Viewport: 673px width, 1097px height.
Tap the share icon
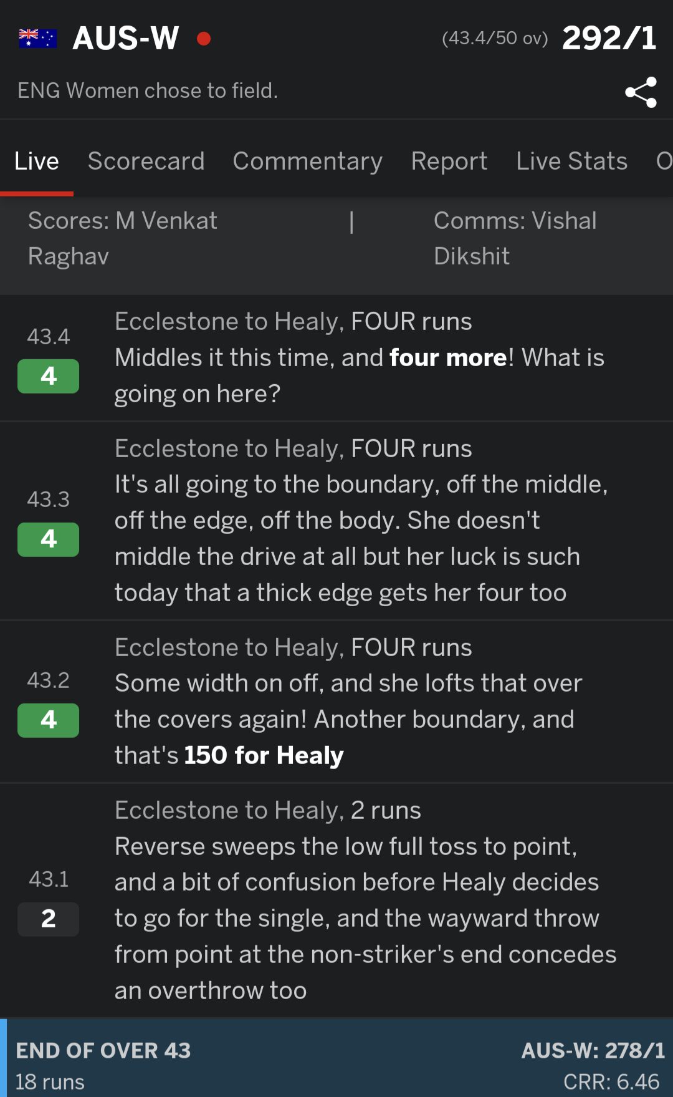pos(641,92)
